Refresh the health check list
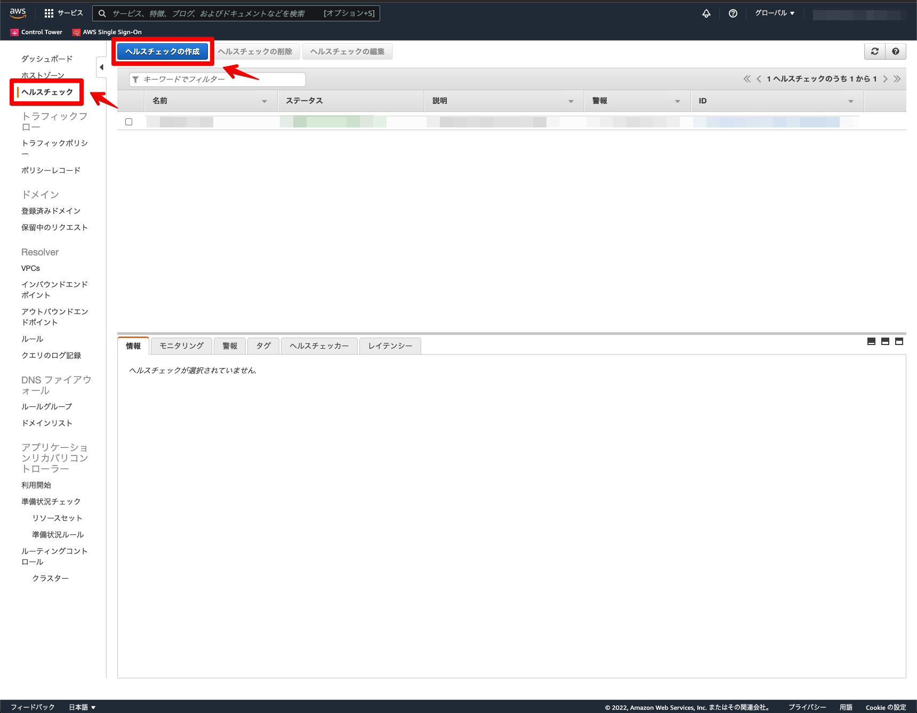This screenshot has width=917, height=713. [x=874, y=51]
